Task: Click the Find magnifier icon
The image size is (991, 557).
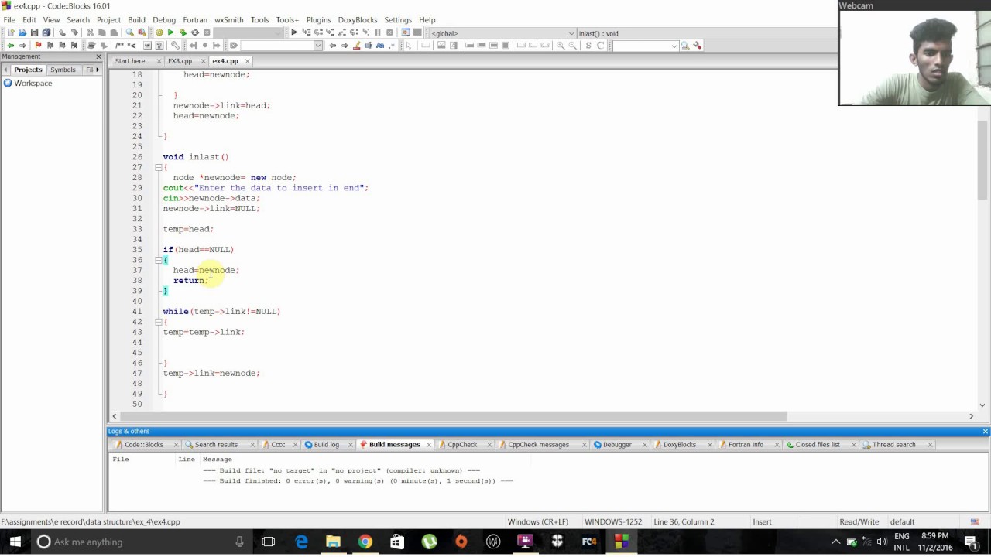Action: coord(129,32)
